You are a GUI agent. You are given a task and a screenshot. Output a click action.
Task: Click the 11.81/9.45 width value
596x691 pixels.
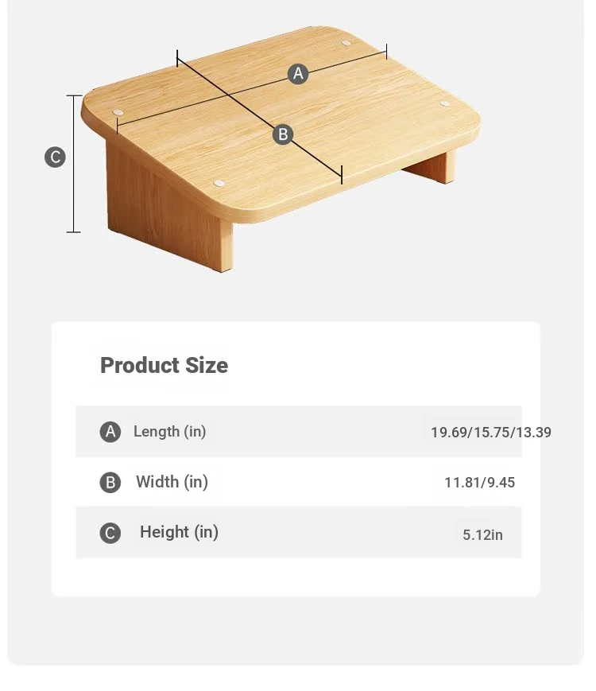(479, 483)
